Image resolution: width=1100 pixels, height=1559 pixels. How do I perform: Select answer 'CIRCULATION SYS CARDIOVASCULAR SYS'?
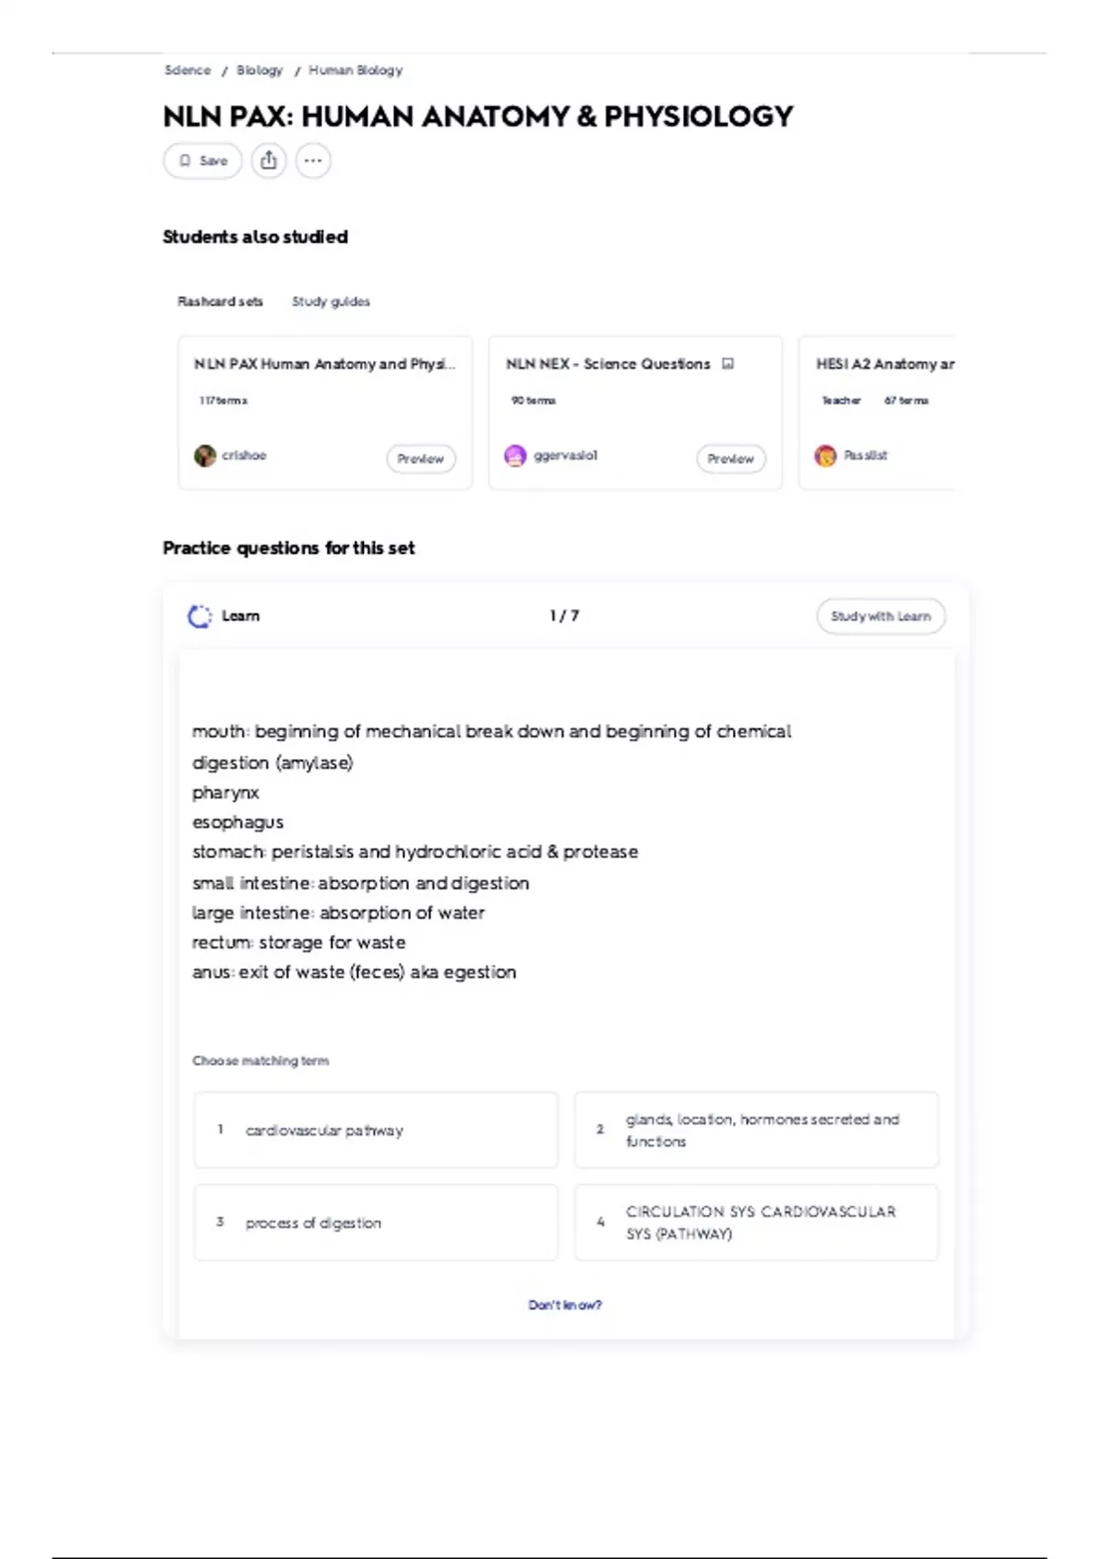point(756,1222)
